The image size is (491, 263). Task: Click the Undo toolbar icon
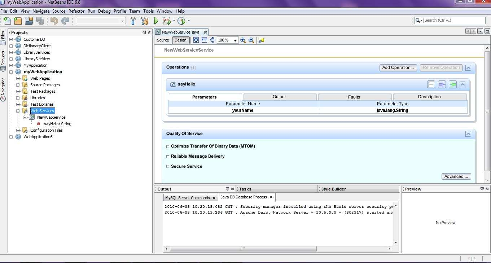(54, 21)
